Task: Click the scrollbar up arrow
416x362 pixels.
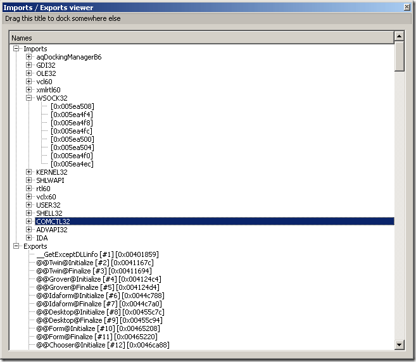Action: coord(399,38)
